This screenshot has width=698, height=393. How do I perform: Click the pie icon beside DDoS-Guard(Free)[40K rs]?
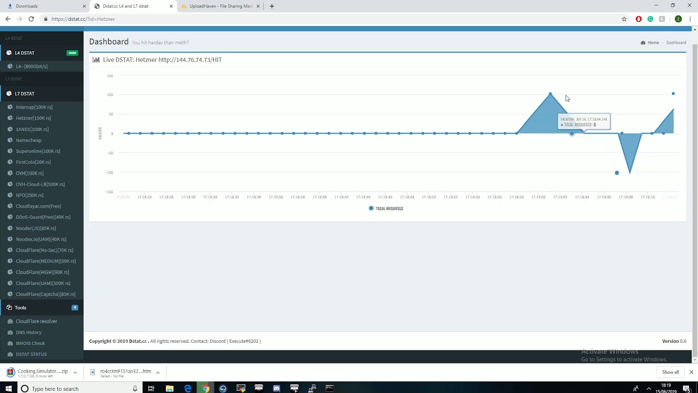pos(10,217)
